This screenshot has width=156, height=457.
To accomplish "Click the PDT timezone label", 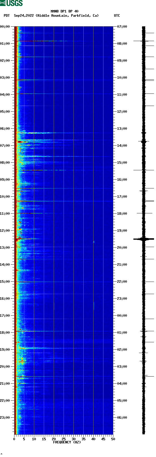I will pos(7,16).
